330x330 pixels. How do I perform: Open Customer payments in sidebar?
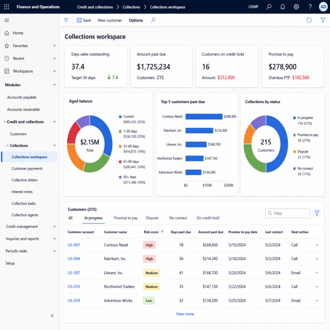27,169
